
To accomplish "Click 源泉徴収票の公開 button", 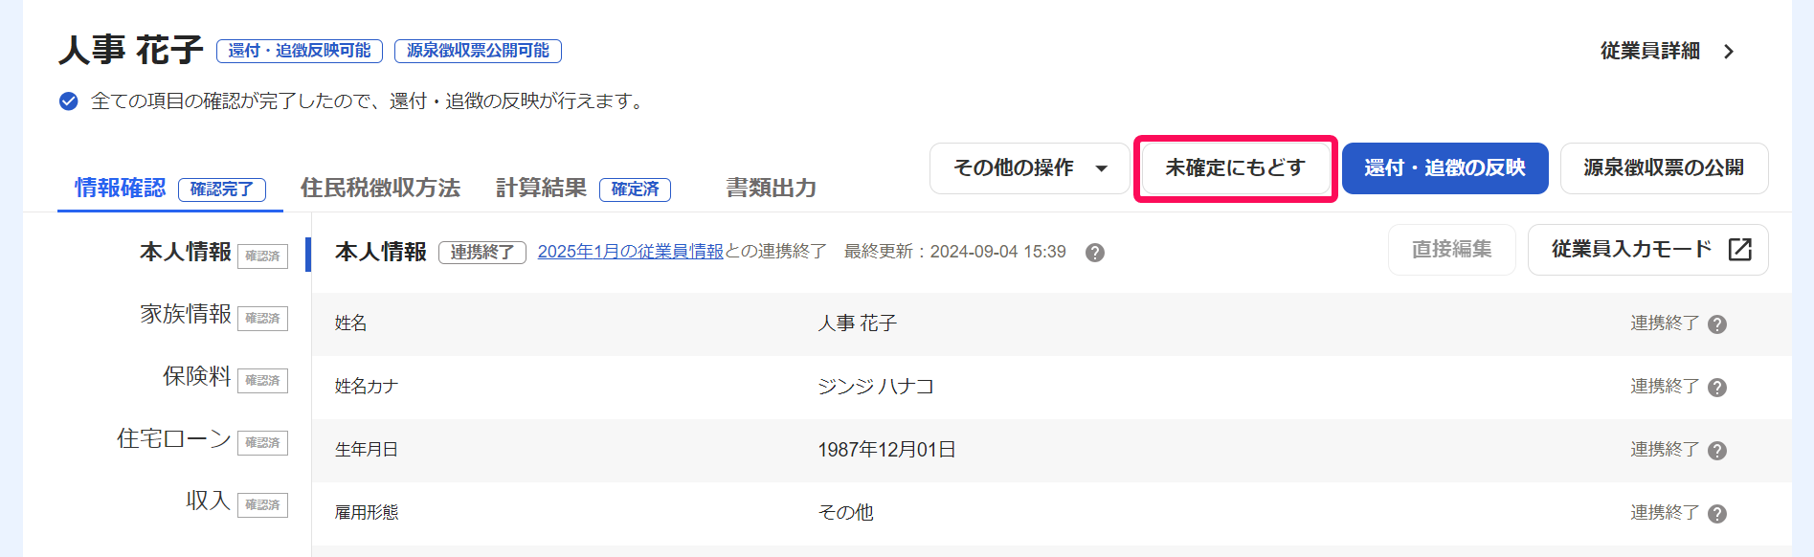I will [x=1664, y=168].
